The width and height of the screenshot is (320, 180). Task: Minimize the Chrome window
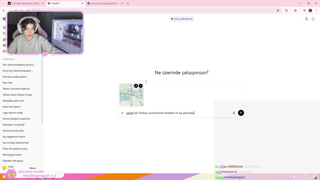300,3
